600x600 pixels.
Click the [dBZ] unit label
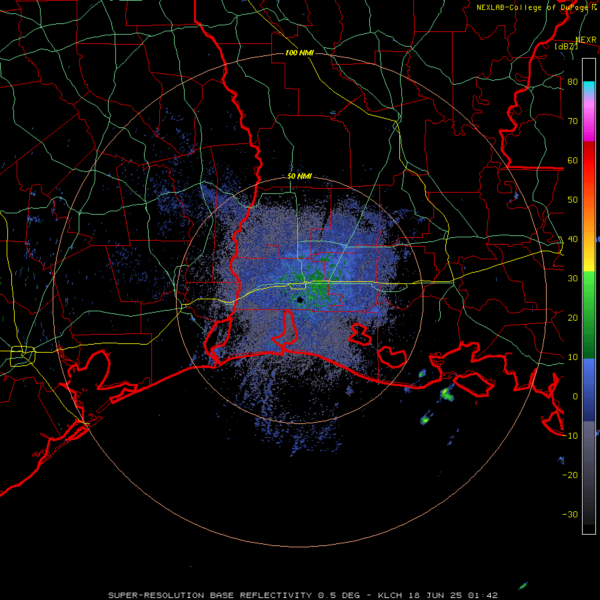click(566, 46)
